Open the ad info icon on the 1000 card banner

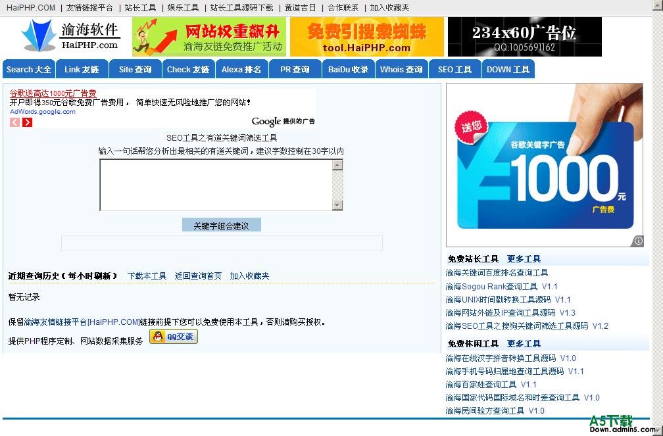(638, 241)
